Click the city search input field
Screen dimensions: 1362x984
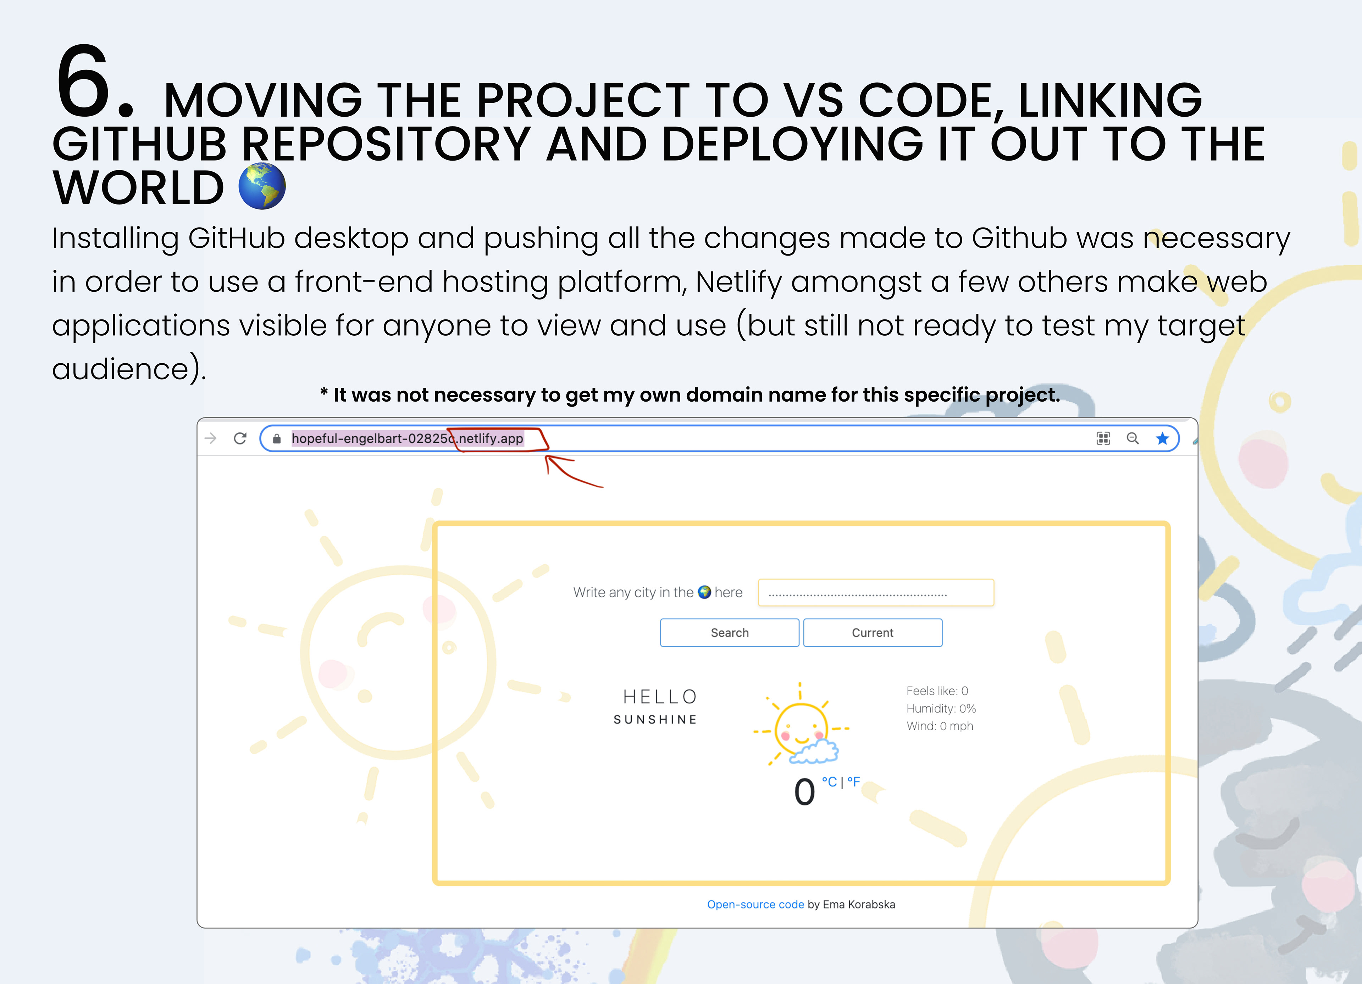tap(876, 593)
